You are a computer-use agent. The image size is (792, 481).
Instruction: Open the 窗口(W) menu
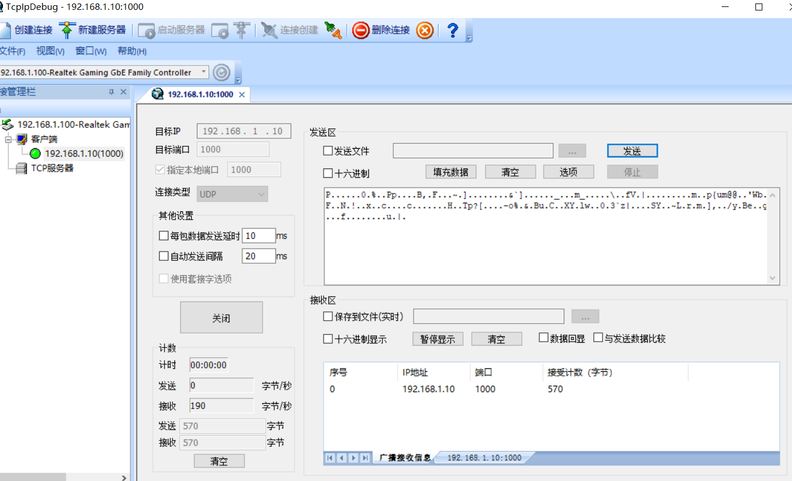point(91,51)
